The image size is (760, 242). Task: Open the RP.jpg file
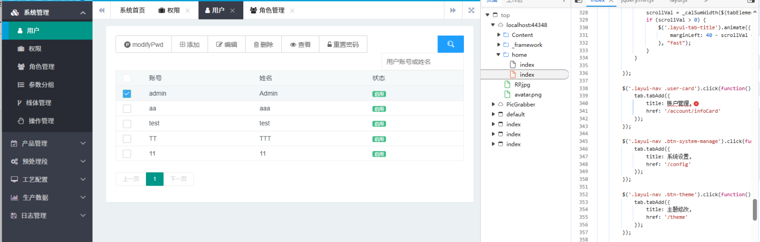click(522, 85)
